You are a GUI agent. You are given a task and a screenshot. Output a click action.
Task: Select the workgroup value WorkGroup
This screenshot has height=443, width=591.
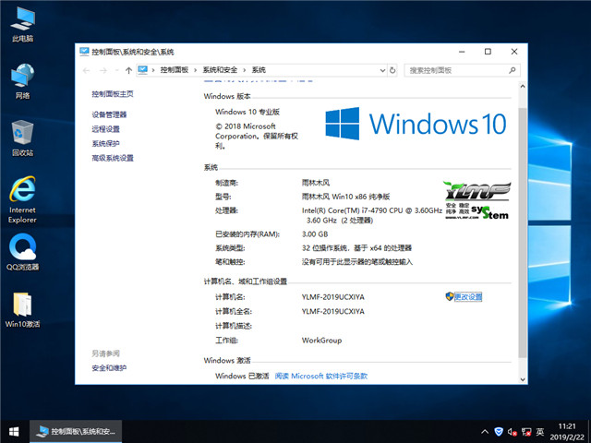click(321, 341)
